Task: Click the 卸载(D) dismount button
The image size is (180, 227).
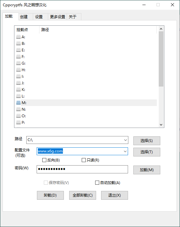Action: 50,195
